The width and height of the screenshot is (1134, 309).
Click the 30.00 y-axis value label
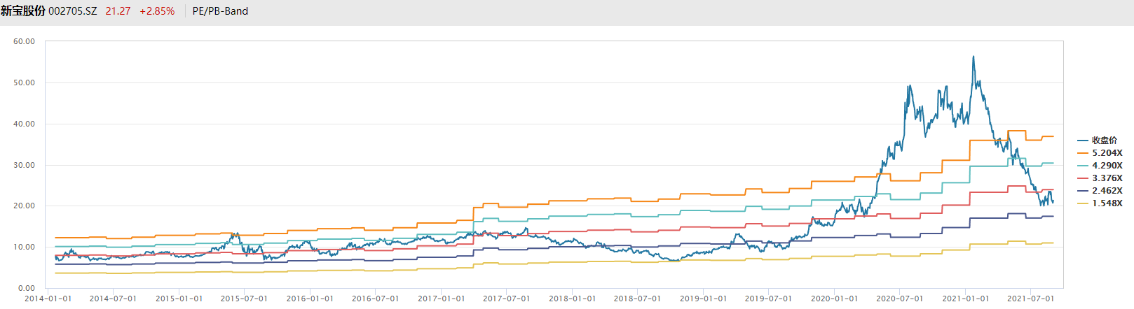24,166
